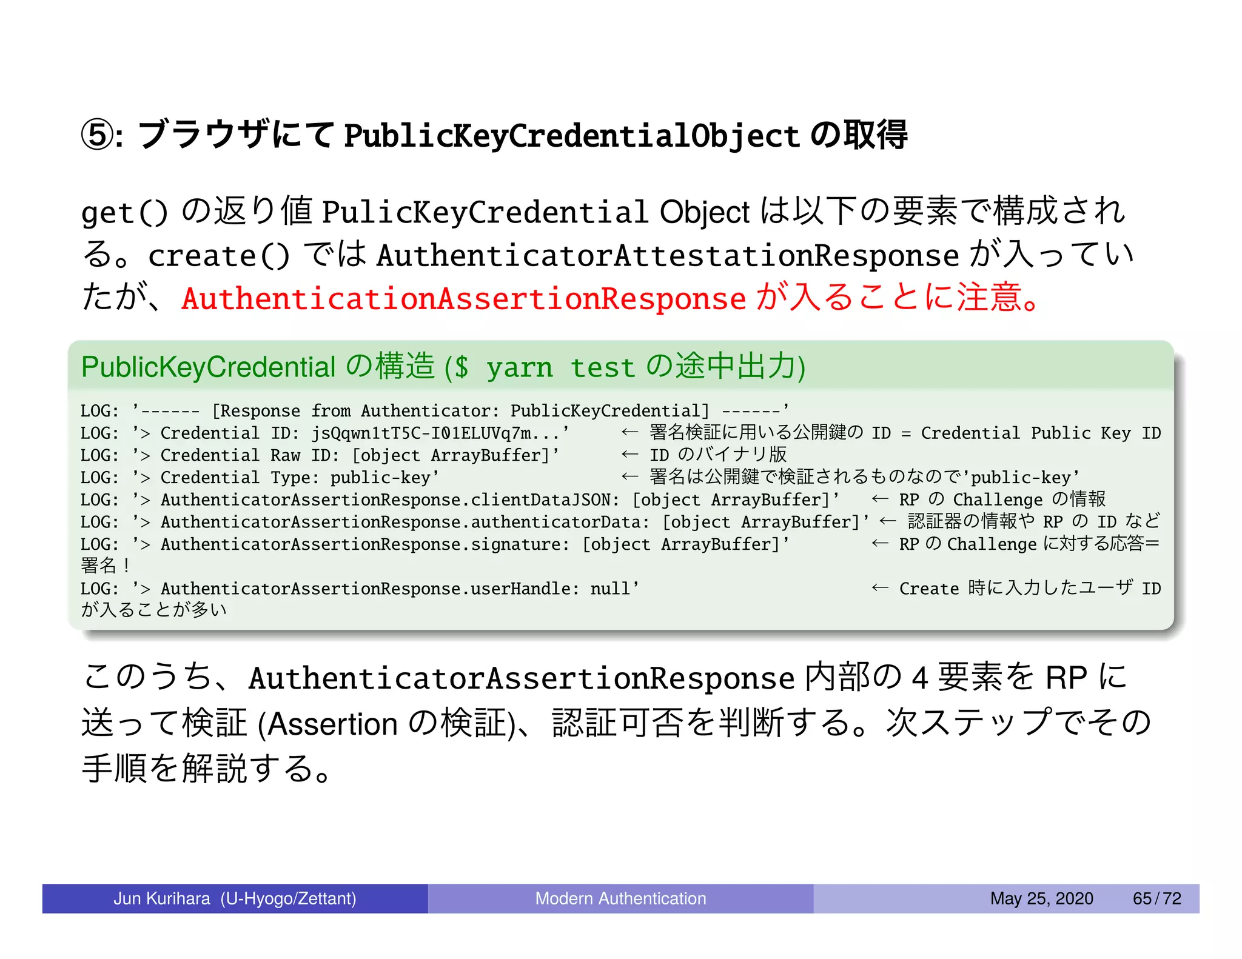Viewport: 1242px width, 959px height.
Task: Click the green block heading 'PublicKeyCredential の構造'
Action: (443, 366)
